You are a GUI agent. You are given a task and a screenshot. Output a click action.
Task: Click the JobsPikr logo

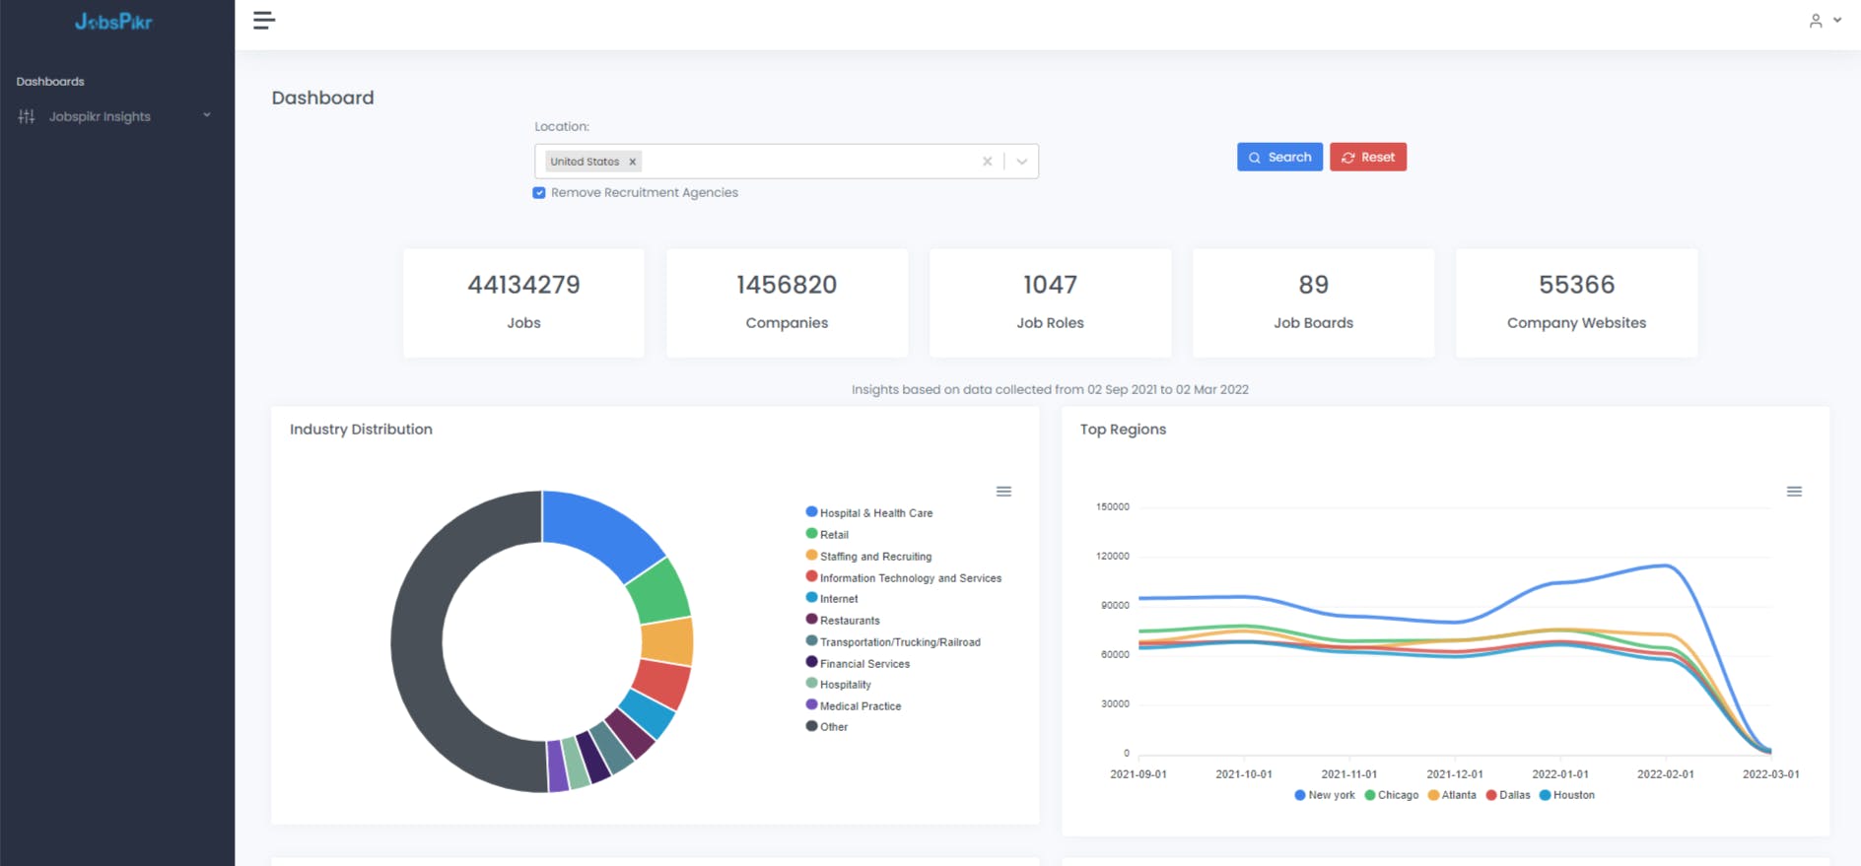(113, 22)
